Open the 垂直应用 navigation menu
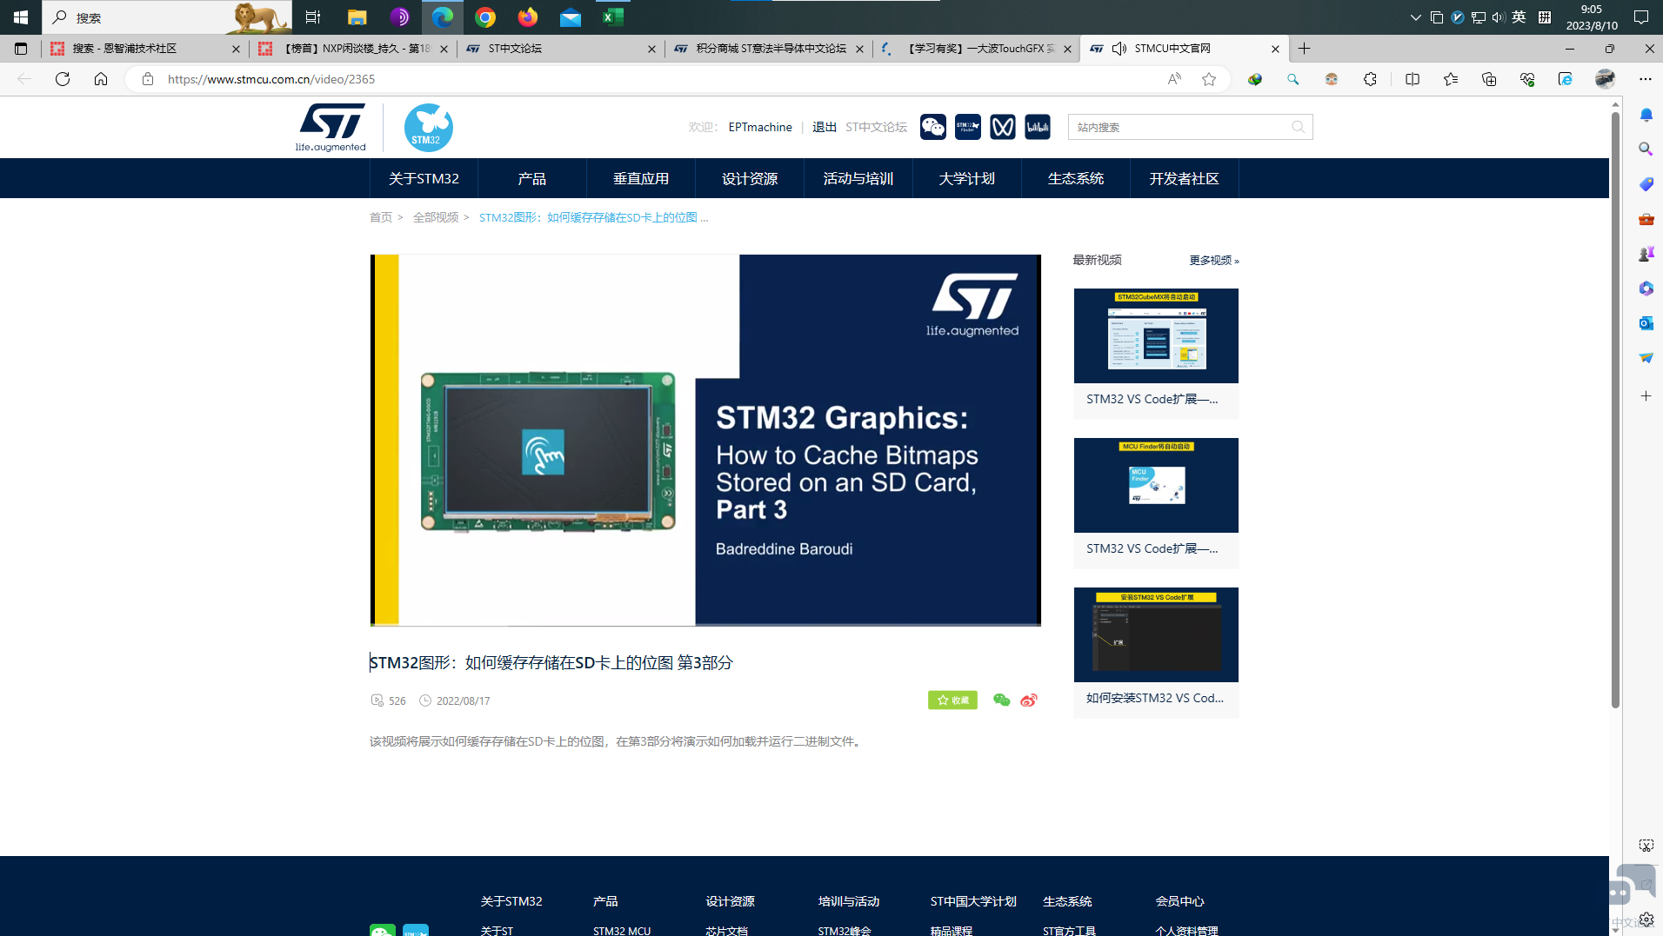The image size is (1663, 936). pos(641,178)
